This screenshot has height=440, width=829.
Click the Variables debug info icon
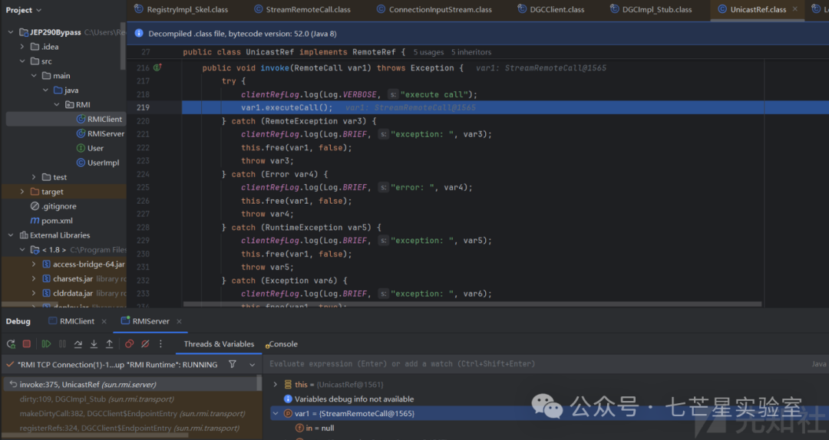(288, 399)
